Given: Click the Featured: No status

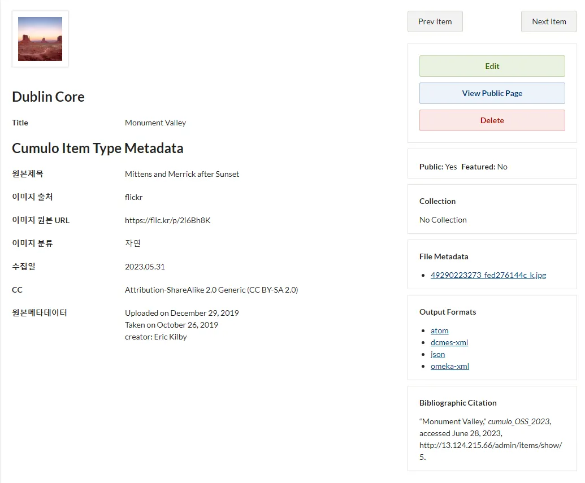Looking at the screenshot, I should 484,167.
